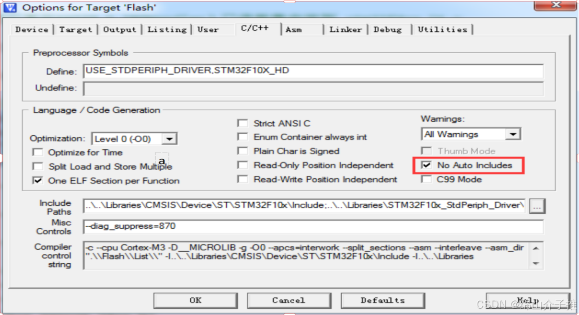
Task: Enable C99 Mode checkbox
Action: (426, 179)
